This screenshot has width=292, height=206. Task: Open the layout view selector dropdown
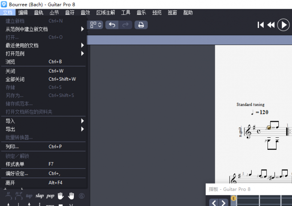pyautogui.click(x=96, y=25)
